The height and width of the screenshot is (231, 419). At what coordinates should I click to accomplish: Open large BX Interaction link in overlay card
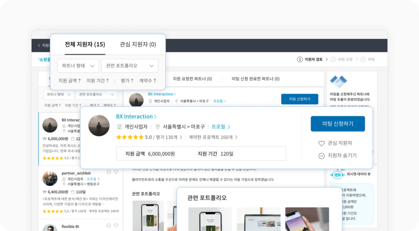136,116
